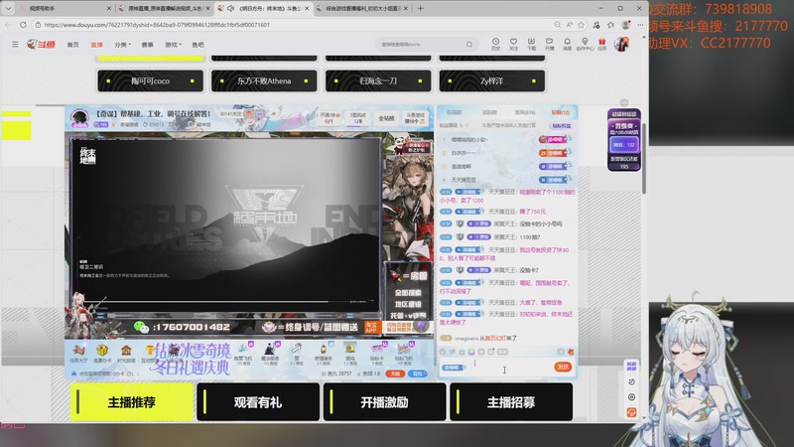Open the 历史 history icon in the header

click(495, 44)
